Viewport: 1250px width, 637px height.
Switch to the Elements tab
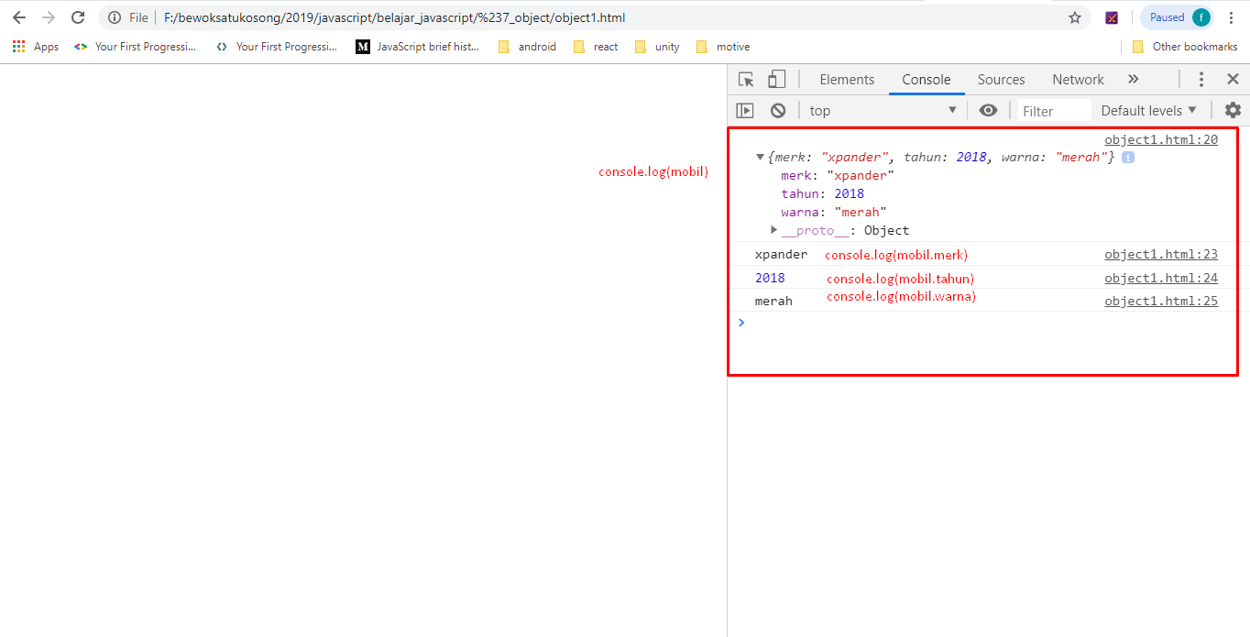coord(846,79)
